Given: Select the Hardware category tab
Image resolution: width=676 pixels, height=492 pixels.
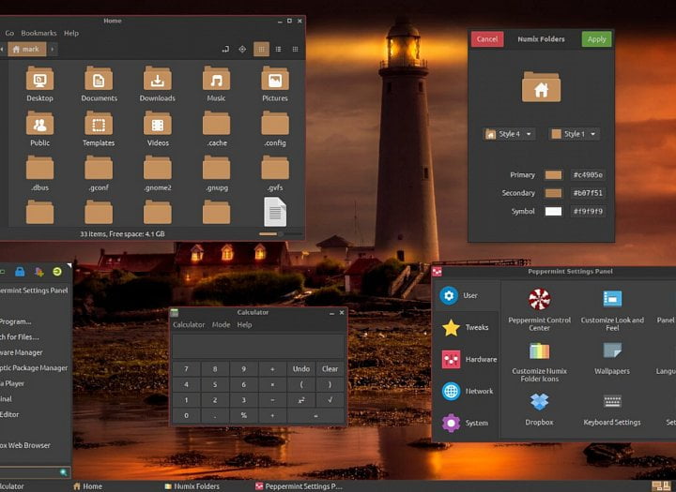Looking at the screenshot, I should [467, 360].
